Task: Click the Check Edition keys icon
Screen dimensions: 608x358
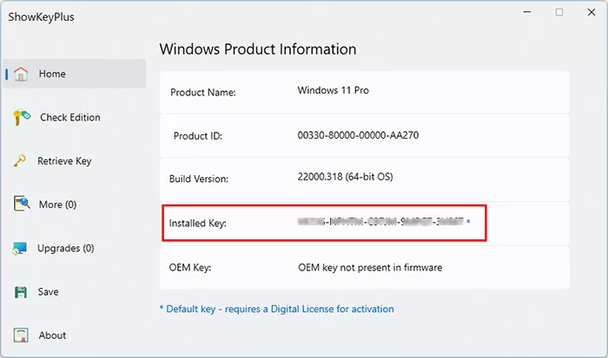Action: pos(22,118)
